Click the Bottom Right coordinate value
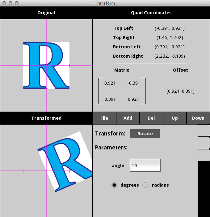210x217 pixels. (x=170, y=56)
